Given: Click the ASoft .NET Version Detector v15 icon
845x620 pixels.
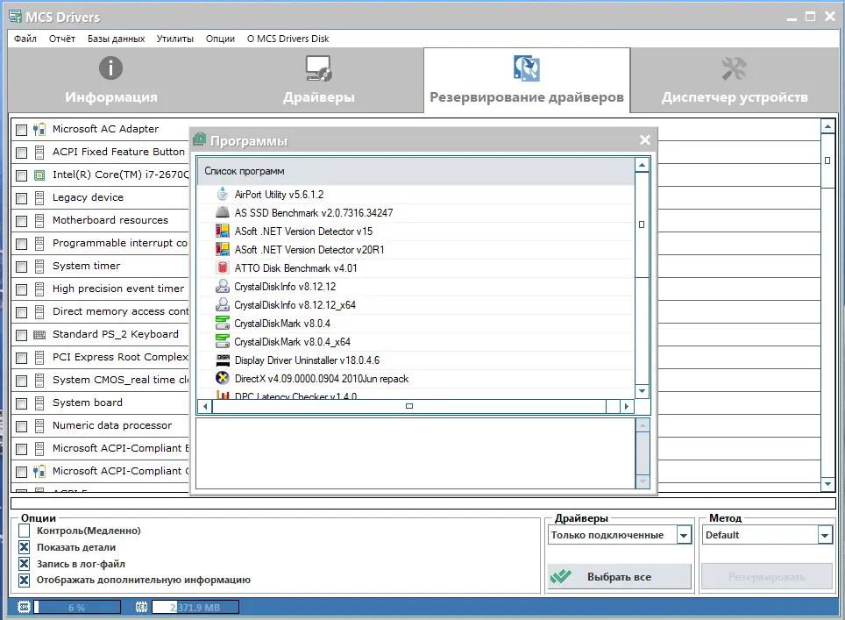Looking at the screenshot, I should click(222, 231).
